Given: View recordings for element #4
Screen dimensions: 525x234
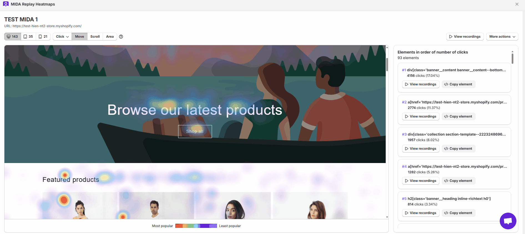Looking at the screenshot, I should click(420, 181).
